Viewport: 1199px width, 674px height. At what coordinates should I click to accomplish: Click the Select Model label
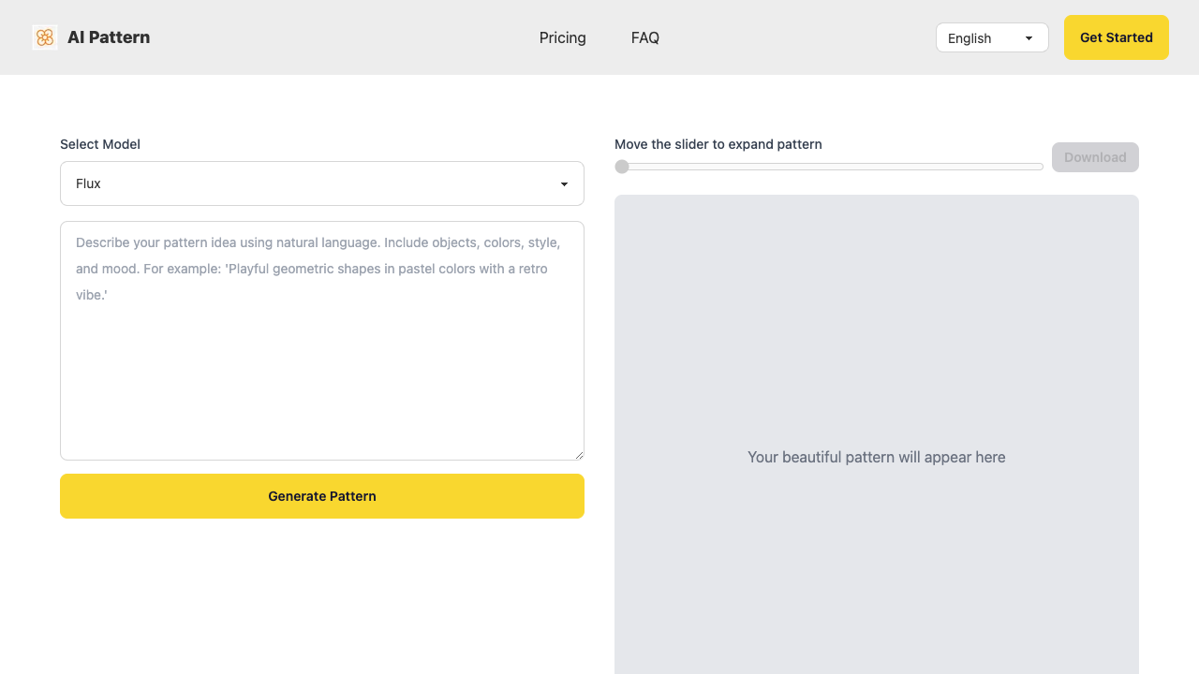tap(99, 144)
